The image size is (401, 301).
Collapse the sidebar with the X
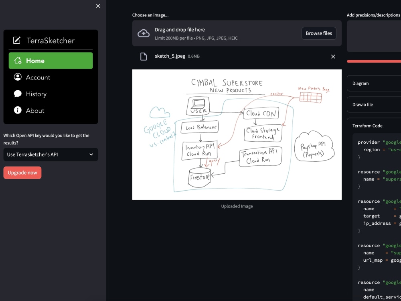point(97,6)
